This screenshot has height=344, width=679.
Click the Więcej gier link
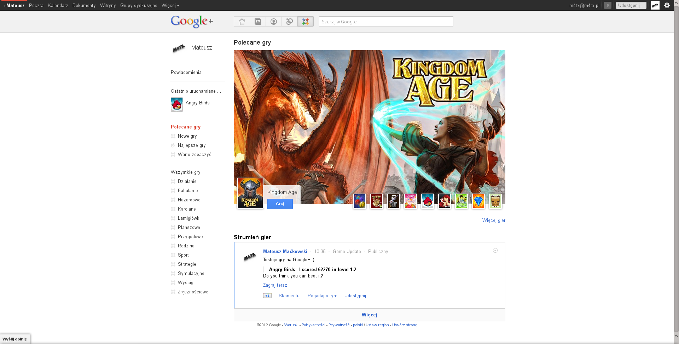coord(494,220)
